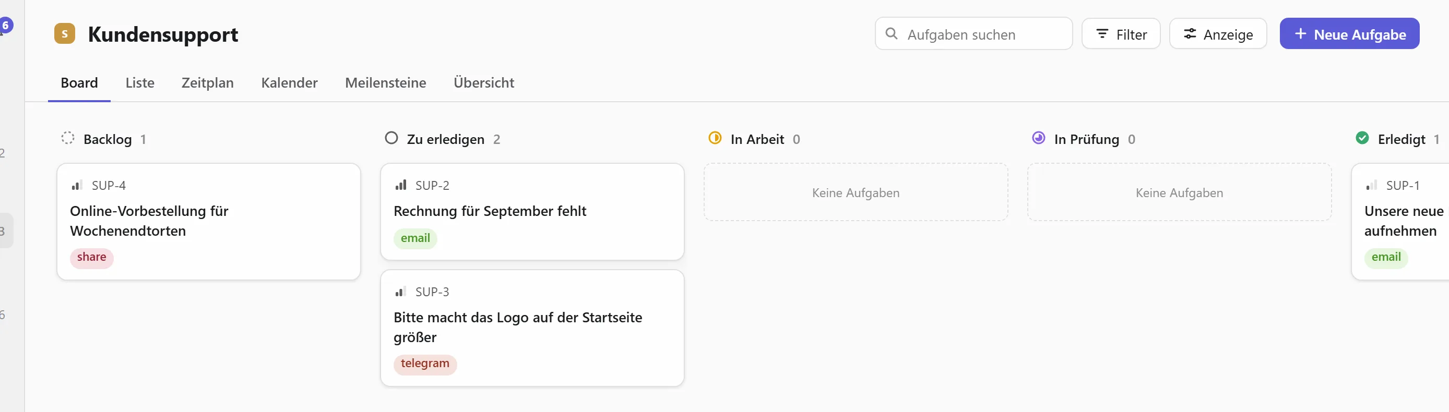1449x412 pixels.
Task: Click the Erledigt column header
Action: click(x=1402, y=139)
